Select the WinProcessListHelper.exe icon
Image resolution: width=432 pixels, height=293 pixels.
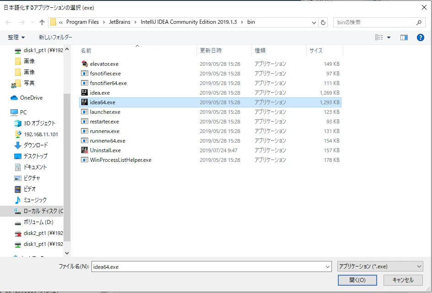coord(84,160)
